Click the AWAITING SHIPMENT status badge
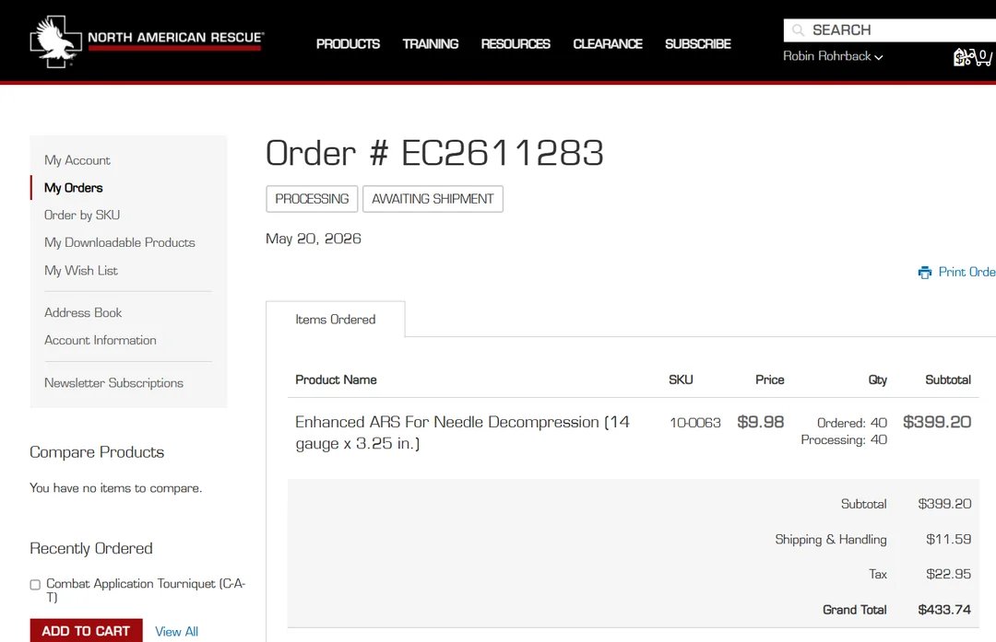 pyautogui.click(x=433, y=199)
